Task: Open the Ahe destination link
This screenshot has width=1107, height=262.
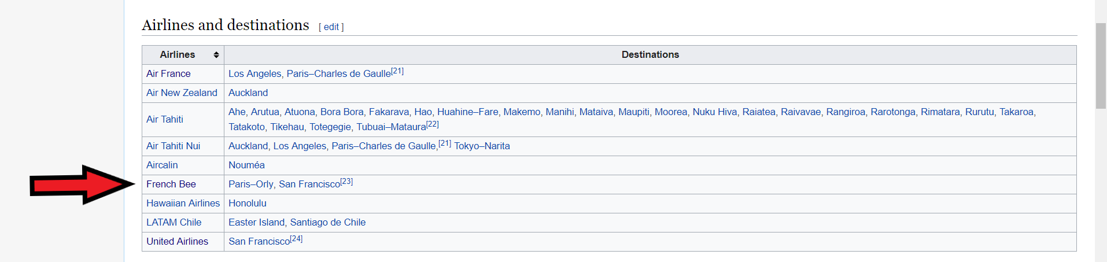Action: pyautogui.click(x=237, y=112)
